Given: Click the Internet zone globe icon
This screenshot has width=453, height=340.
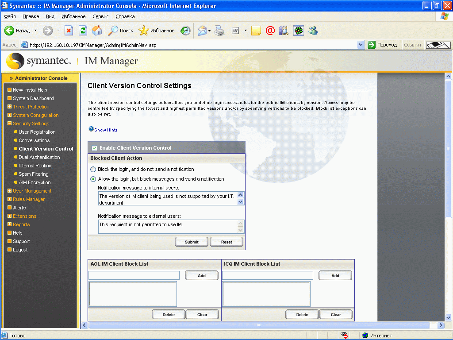Looking at the screenshot, I should point(365,336).
